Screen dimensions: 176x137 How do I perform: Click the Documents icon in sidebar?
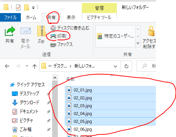(x=15, y=112)
